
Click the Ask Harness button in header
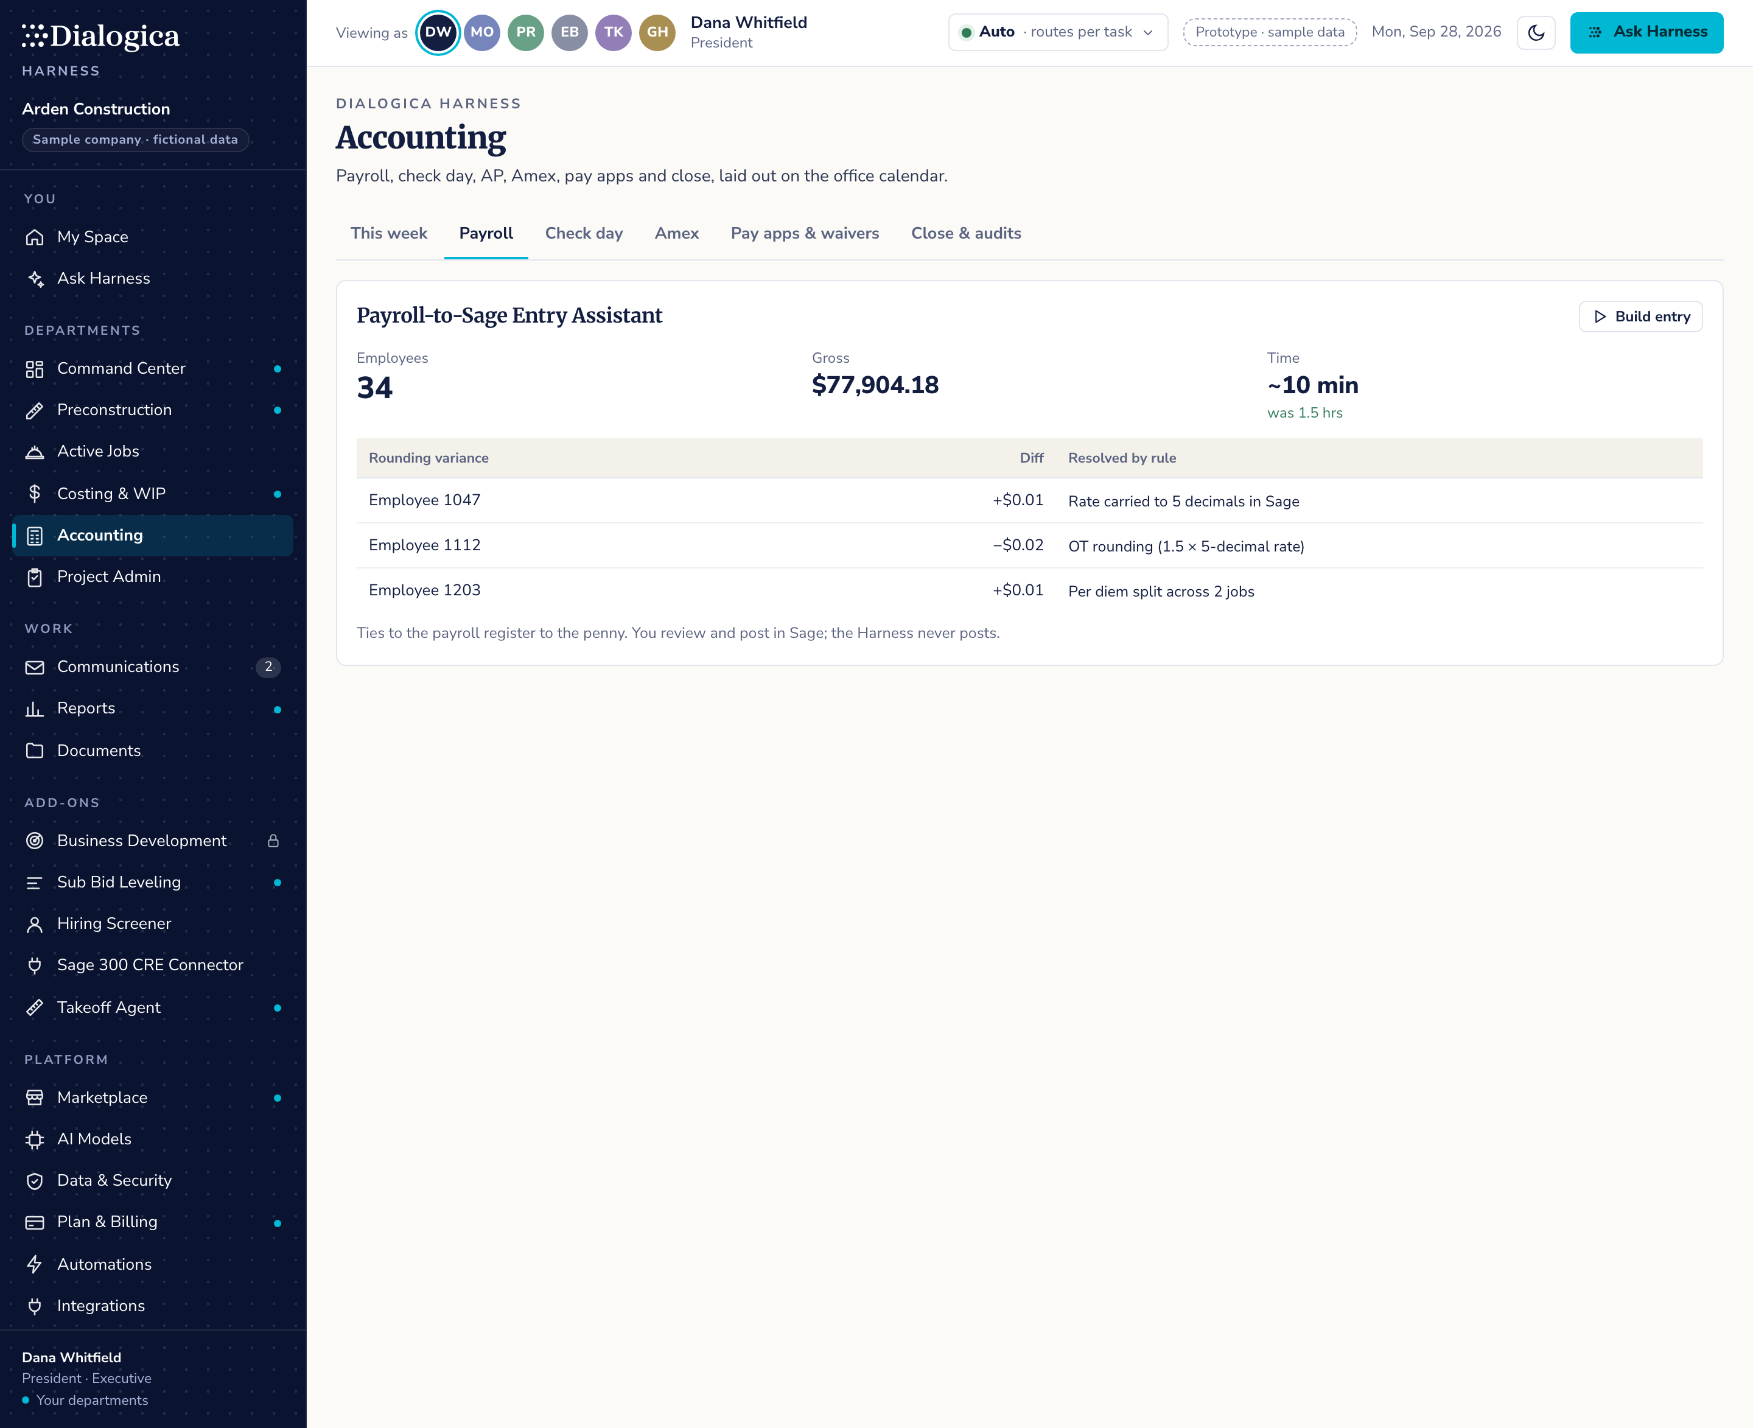click(1646, 33)
